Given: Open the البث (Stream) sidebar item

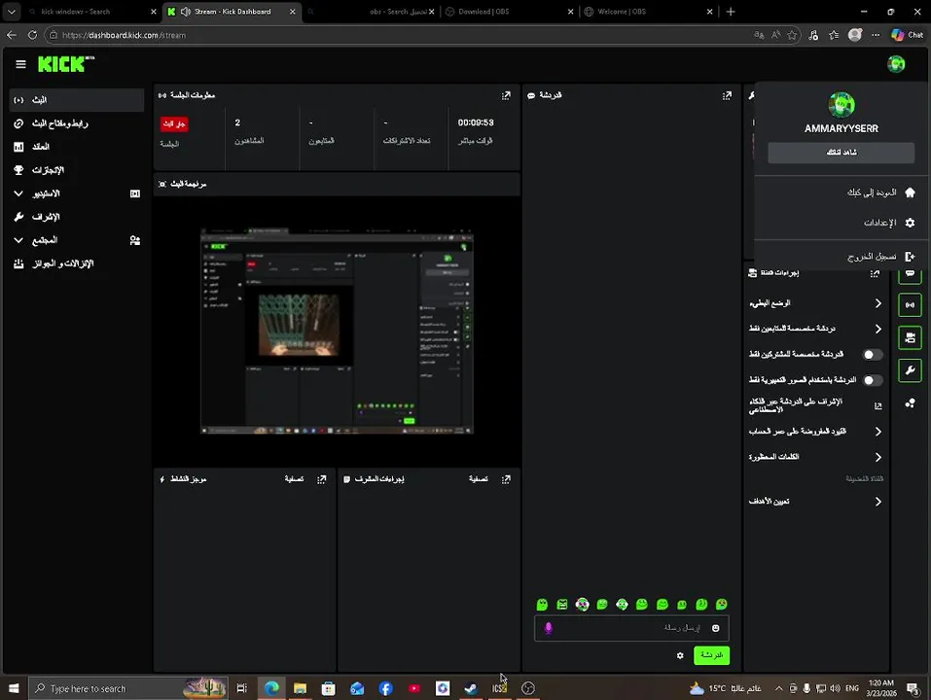Looking at the screenshot, I should click(x=77, y=100).
